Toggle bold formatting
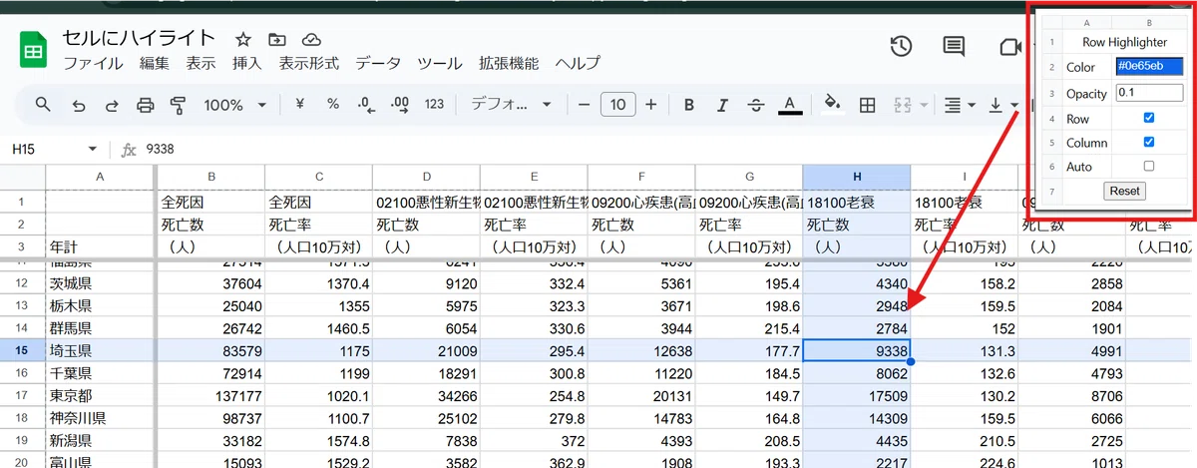Viewport: 1197px width, 468px height. click(688, 105)
